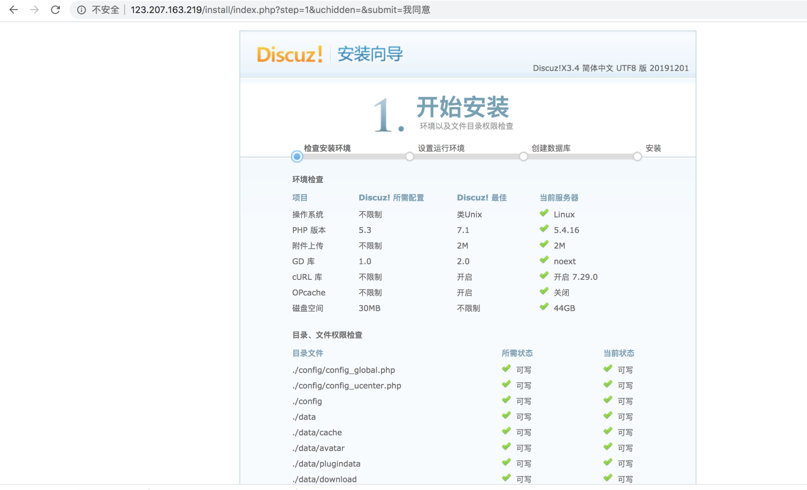
Task: Click the 操作系统 row label
Action: coord(308,215)
